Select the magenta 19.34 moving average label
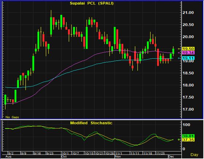This screenshot has height=159, width=204. 188,53
